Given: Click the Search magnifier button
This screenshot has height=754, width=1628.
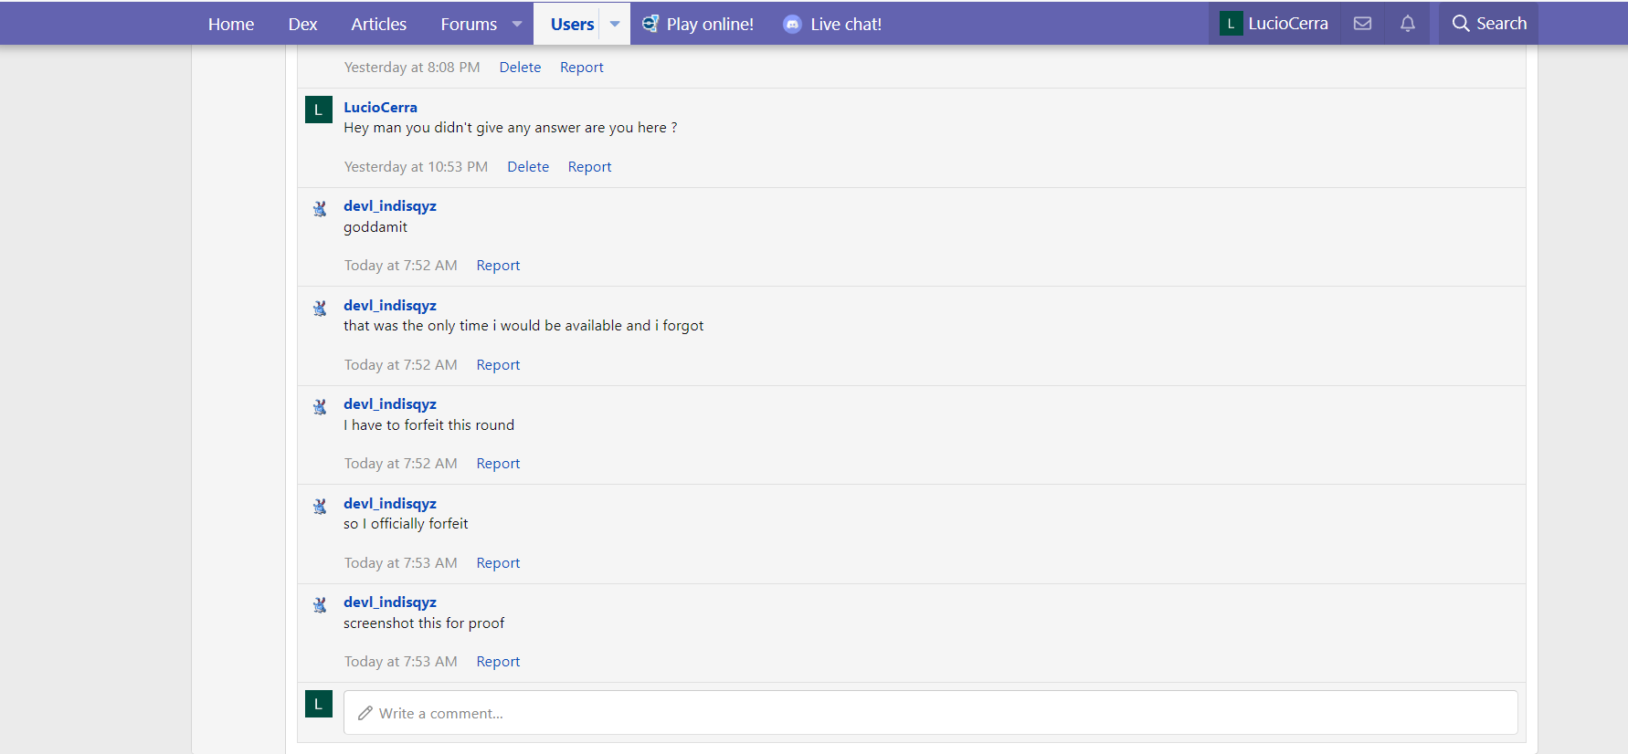Looking at the screenshot, I should tap(1489, 24).
